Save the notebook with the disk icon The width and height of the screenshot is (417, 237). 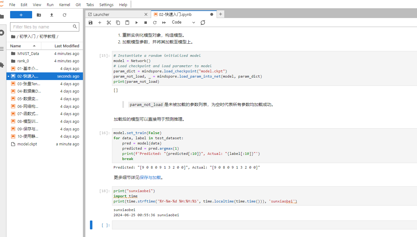click(x=91, y=22)
